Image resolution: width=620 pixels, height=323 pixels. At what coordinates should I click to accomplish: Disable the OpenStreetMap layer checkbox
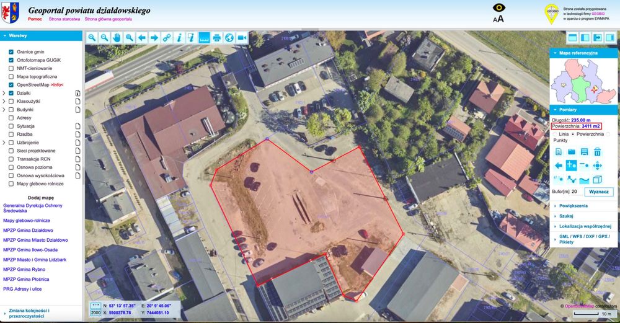click(11, 84)
